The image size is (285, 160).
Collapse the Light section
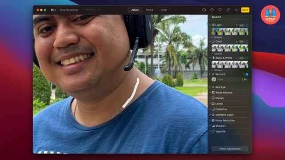(x=210, y=25)
